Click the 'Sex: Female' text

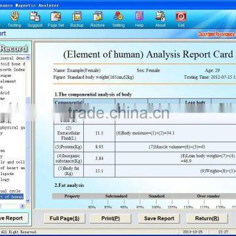148,71
